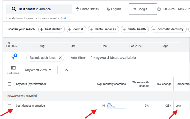Click the best dentist in america keyword text
Screen dimensions: 190x119
click(30, 106)
